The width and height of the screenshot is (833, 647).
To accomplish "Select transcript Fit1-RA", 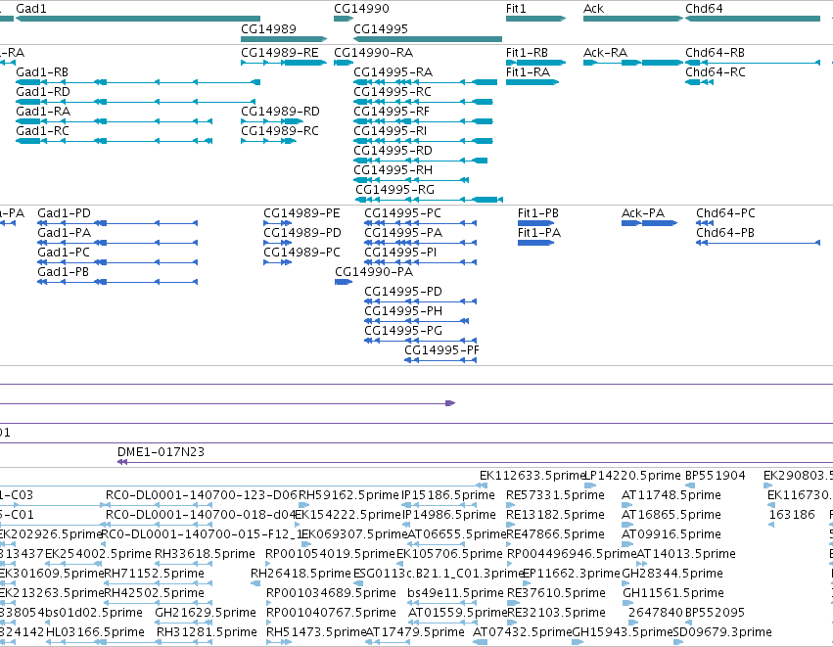I will click(528, 72).
